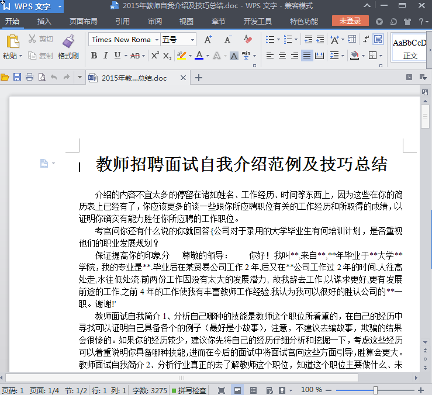This screenshot has width=432, height=395.
Task: Open the 页面布局 ribbon tab
Action: [84, 22]
